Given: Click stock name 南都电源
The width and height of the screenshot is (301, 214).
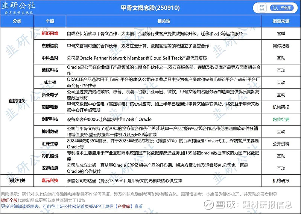Looking at the screenshot, I should (x=50, y=107).
